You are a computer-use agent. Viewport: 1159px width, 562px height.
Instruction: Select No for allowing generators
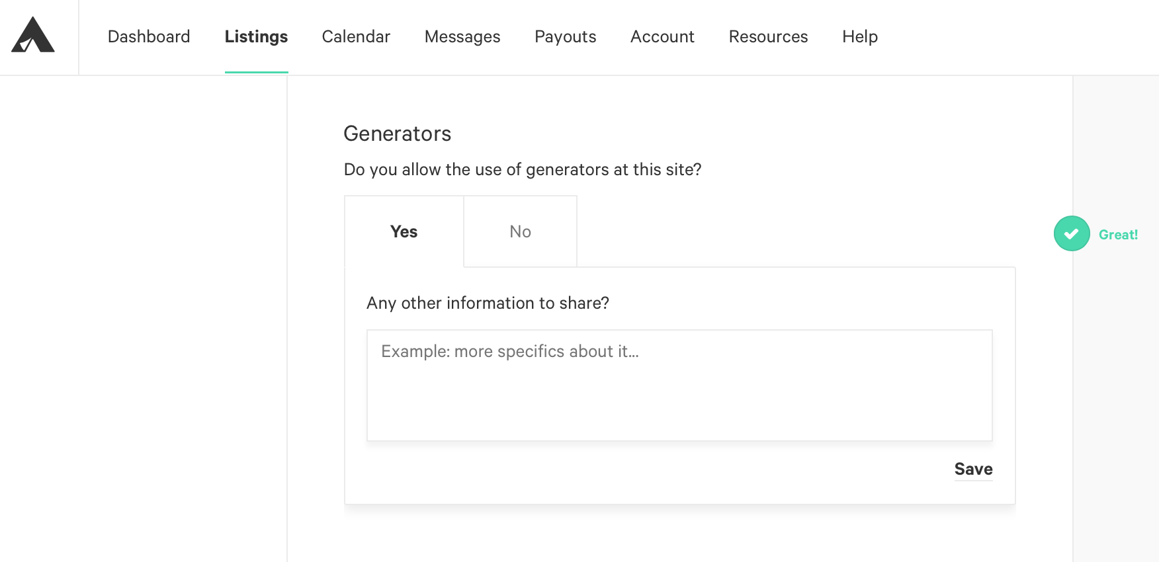pos(521,231)
